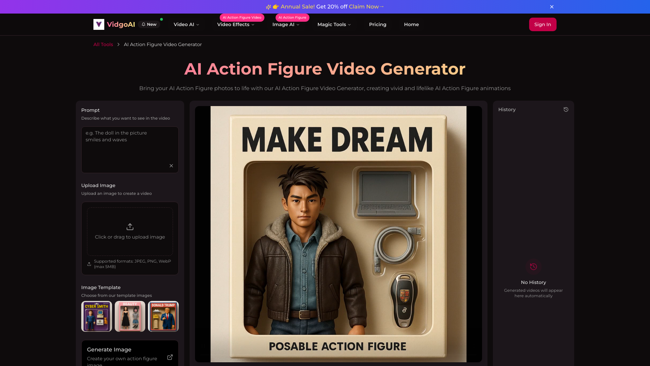
Task: Open the Magic Tools dropdown menu
Action: pyautogui.click(x=334, y=24)
